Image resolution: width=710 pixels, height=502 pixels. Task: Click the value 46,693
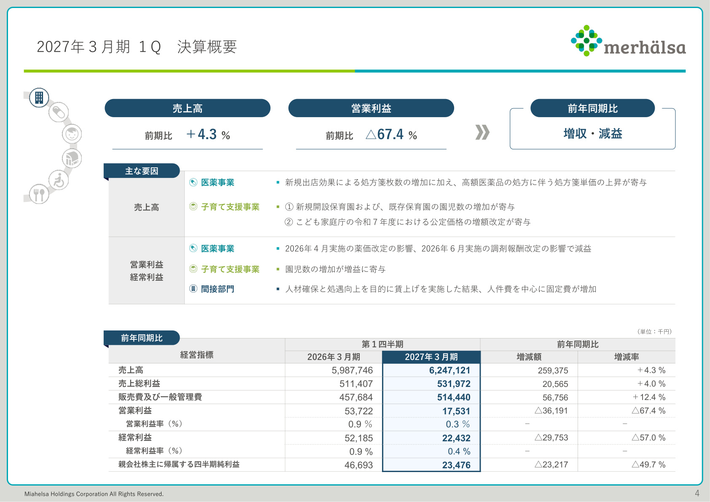tap(359, 465)
